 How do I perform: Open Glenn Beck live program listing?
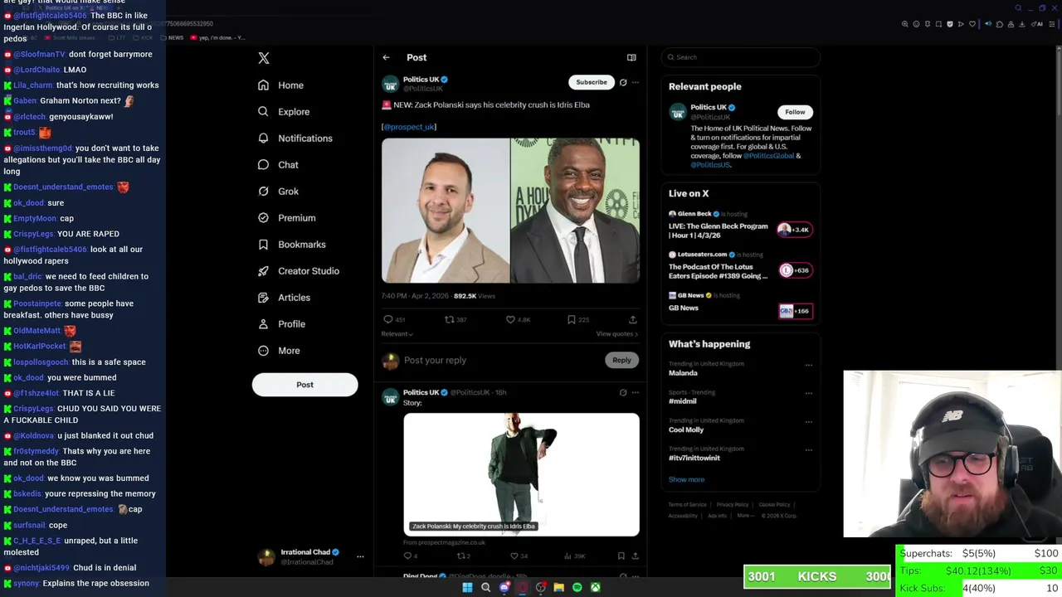(741, 226)
